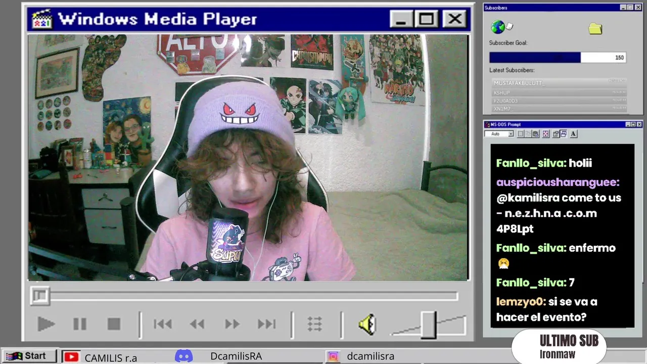Click the seek bar thumb at start
Screen dimensions: 647x364
pyautogui.click(x=40, y=296)
